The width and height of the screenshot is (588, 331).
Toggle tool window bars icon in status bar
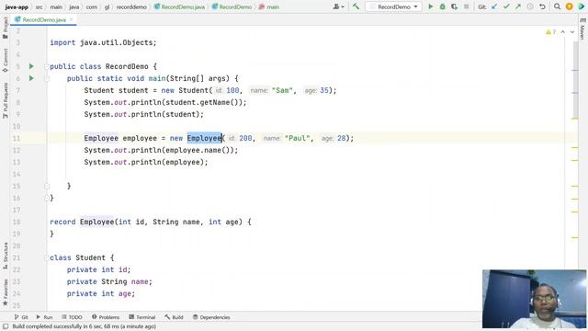pyautogui.click(x=6, y=326)
